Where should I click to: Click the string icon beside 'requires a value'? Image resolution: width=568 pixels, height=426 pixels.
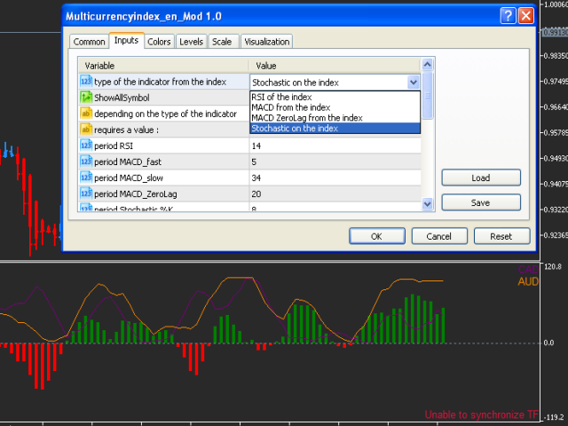click(x=87, y=130)
